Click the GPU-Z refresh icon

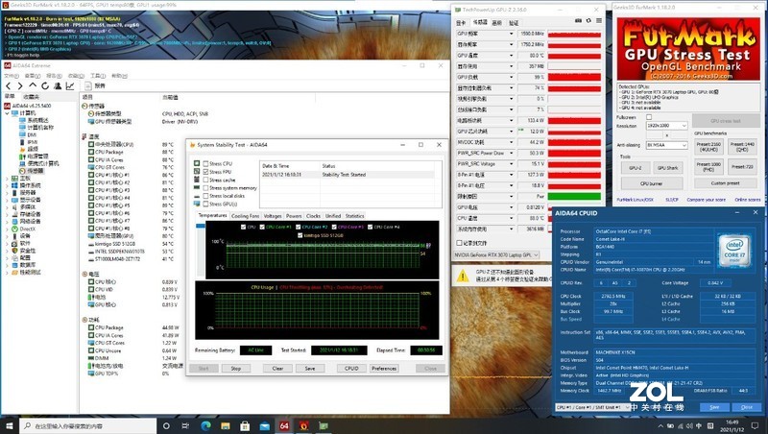point(588,21)
